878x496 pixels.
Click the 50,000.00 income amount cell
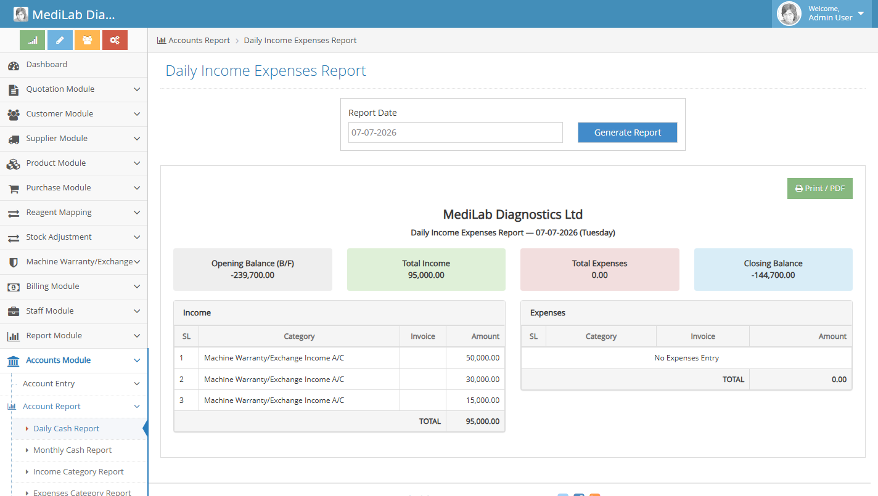pyautogui.click(x=475, y=358)
